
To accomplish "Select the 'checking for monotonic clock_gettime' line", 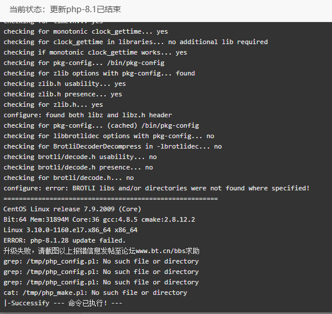I will pyautogui.click(x=86, y=31).
